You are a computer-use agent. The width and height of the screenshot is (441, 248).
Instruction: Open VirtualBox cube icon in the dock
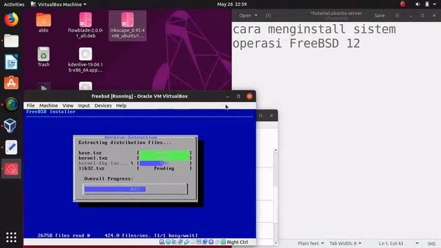click(10, 125)
